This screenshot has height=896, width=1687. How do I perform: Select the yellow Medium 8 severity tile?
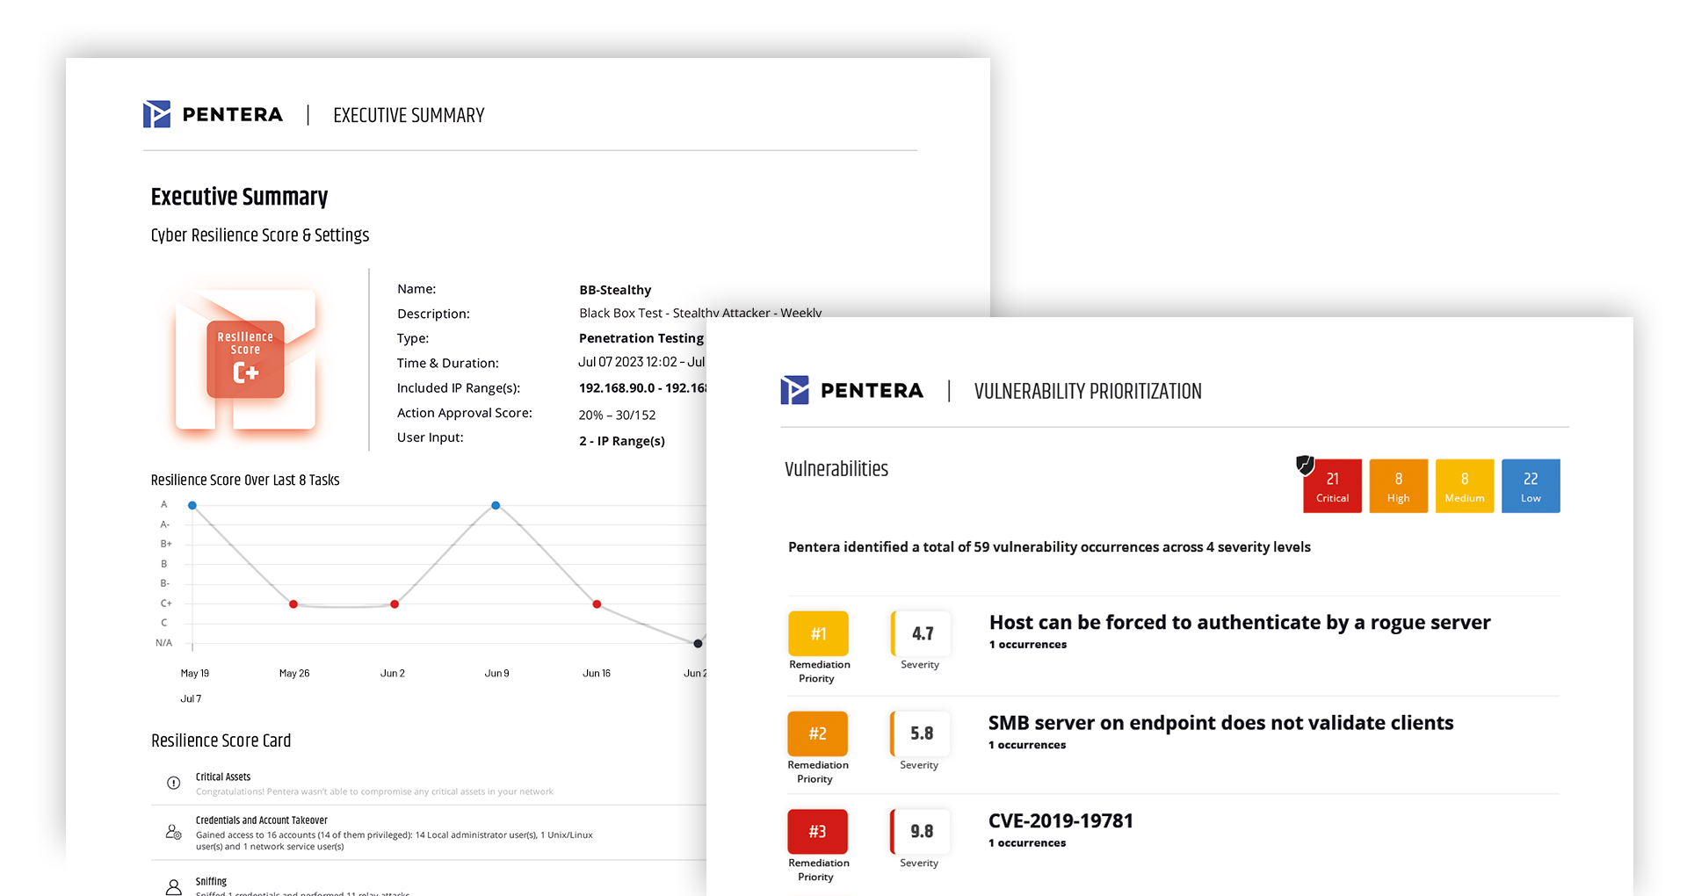pyautogui.click(x=1465, y=486)
